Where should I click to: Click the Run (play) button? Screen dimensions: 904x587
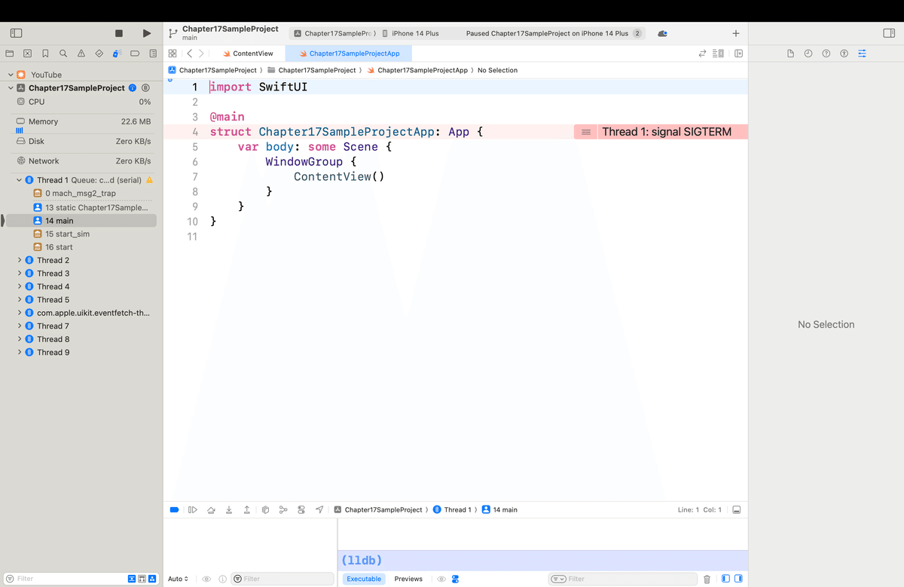coord(147,34)
